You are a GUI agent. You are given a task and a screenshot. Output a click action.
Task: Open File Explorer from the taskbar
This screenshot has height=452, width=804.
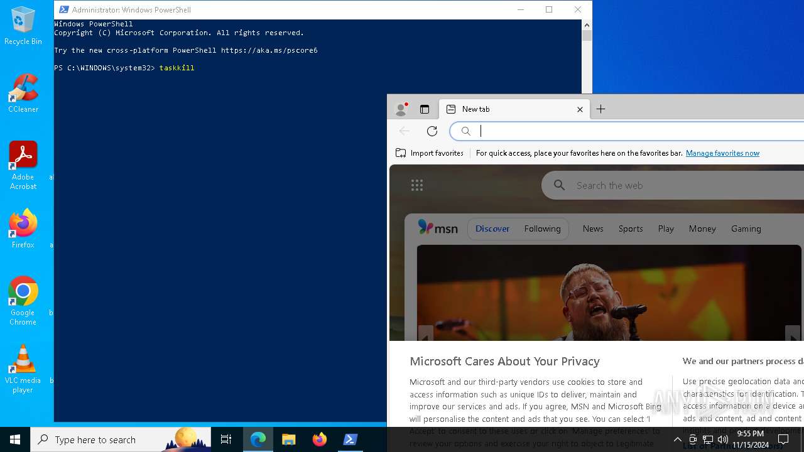pos(289,439)
